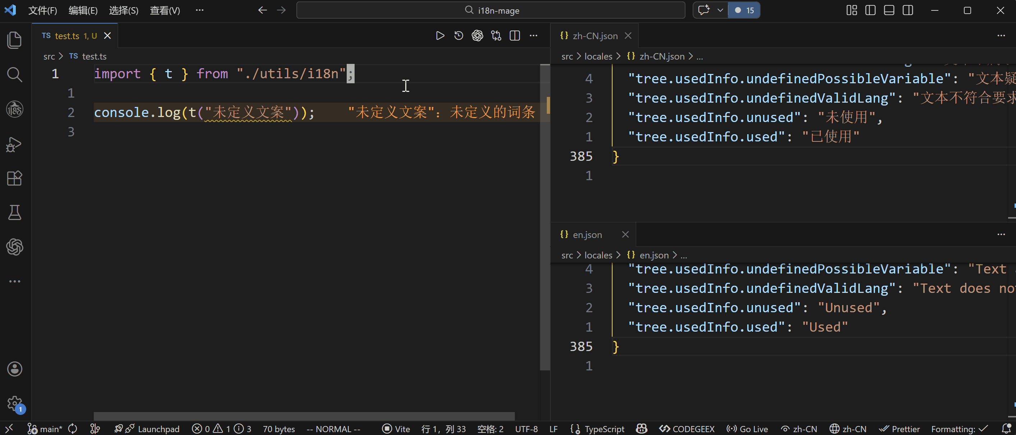Toggle the bottom panel layout button
1016x435 pixels.
pyautogui.click(x=889, y=10)
